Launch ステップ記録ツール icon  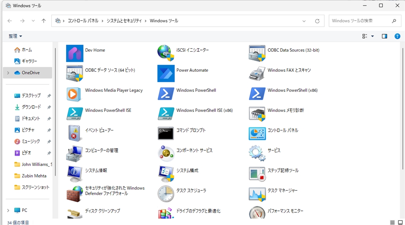click(x=257, y=174)
